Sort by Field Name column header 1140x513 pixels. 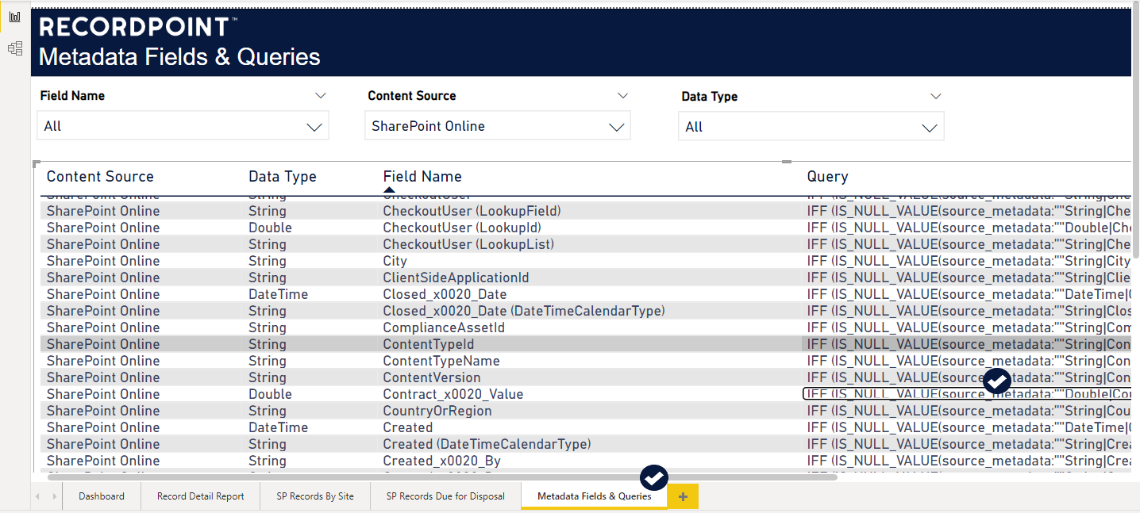tap(422, 177)
